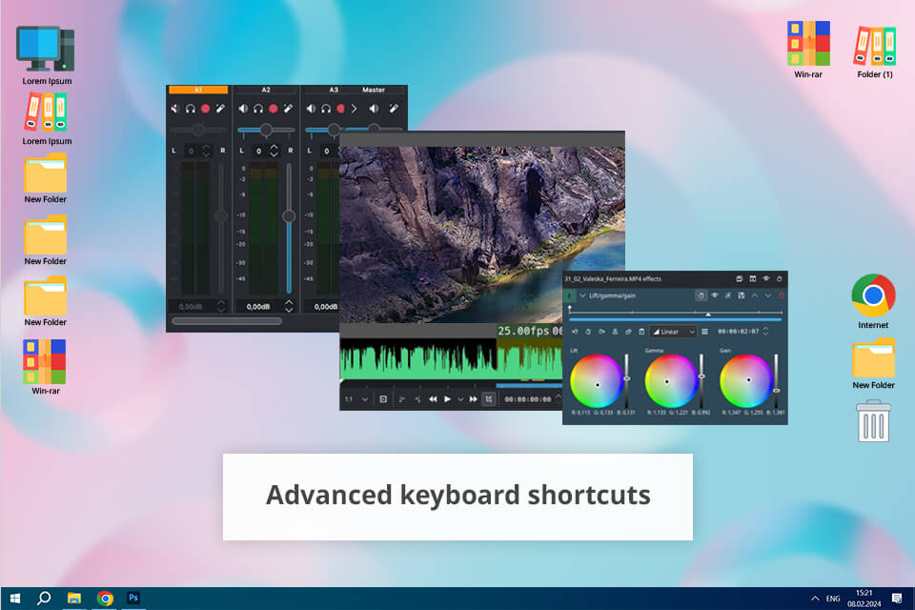915x610 pixels.
Task: Solo the A3 track
Action: click(x=326, y=109)
